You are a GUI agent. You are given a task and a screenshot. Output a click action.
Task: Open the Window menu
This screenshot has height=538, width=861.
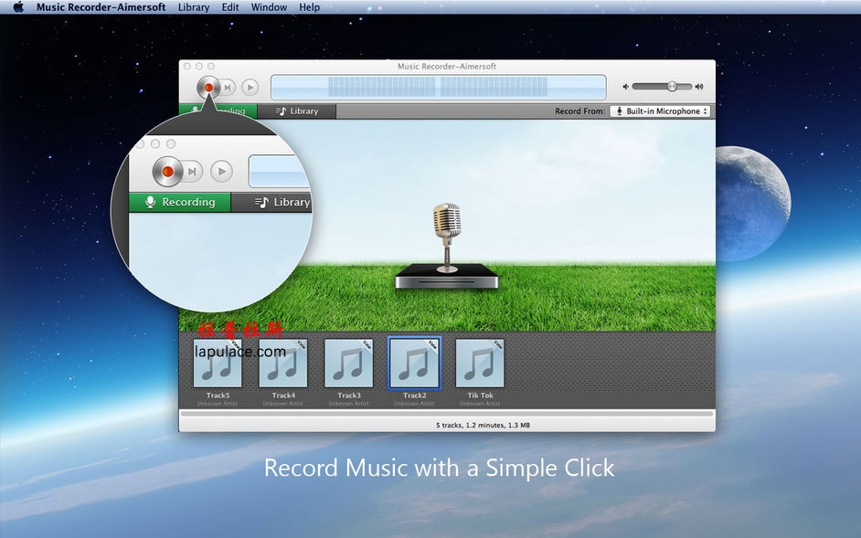(269, 7)
